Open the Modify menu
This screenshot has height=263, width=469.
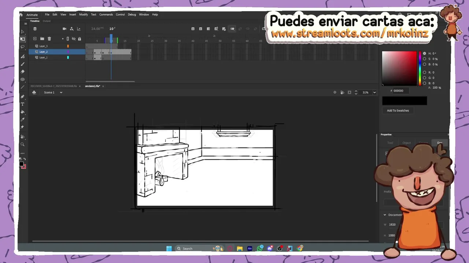click(84, 15)
